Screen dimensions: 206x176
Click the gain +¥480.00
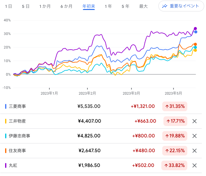[144, 151]
